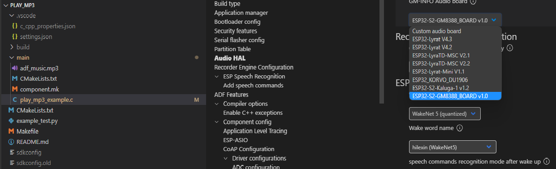Screen dimensions: 556x169
Task: Open hilexin (WakeNet5) dropdown
Action: coord(453,147)
